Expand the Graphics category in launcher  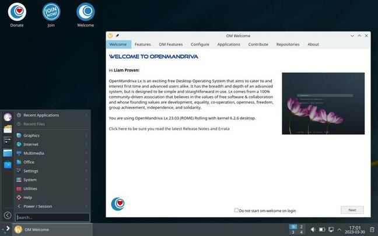click(x=52, y=135)
